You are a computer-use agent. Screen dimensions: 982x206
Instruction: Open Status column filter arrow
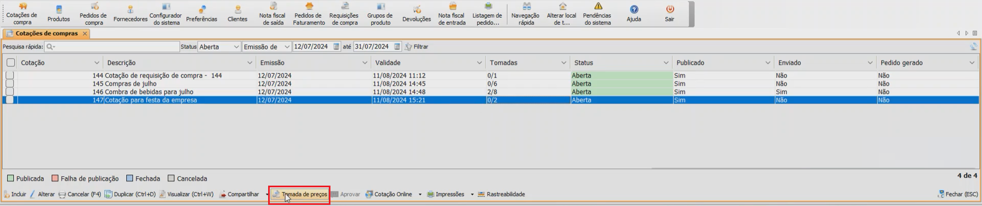(666, 63)
